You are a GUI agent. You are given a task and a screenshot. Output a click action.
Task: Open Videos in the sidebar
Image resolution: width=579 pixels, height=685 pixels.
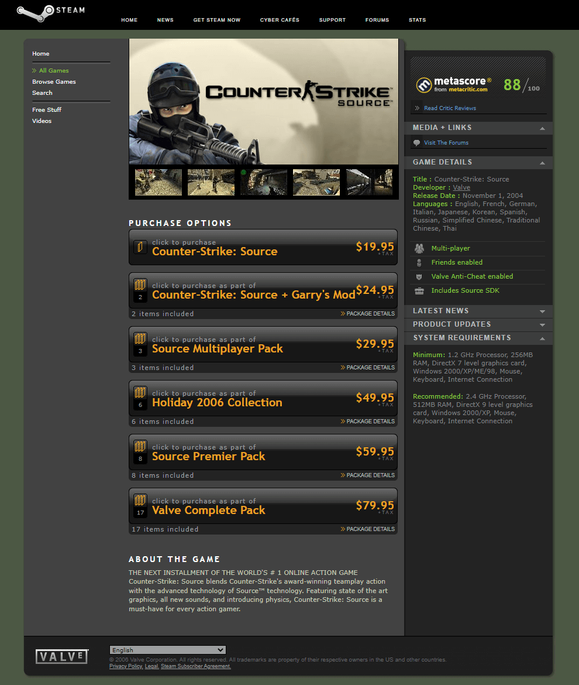point(42,121)
